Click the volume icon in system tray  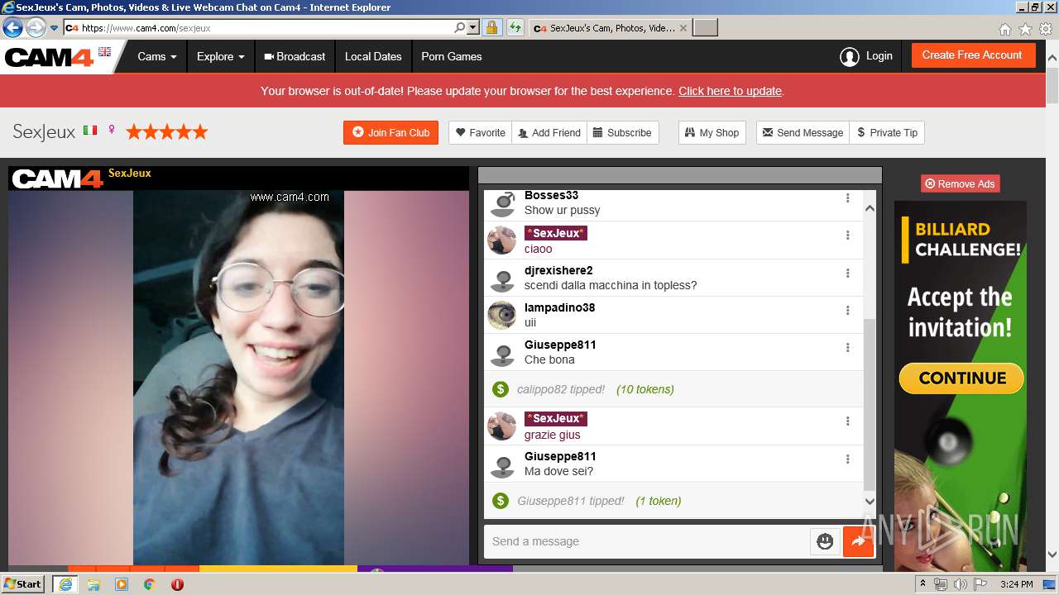click(960, 584)
